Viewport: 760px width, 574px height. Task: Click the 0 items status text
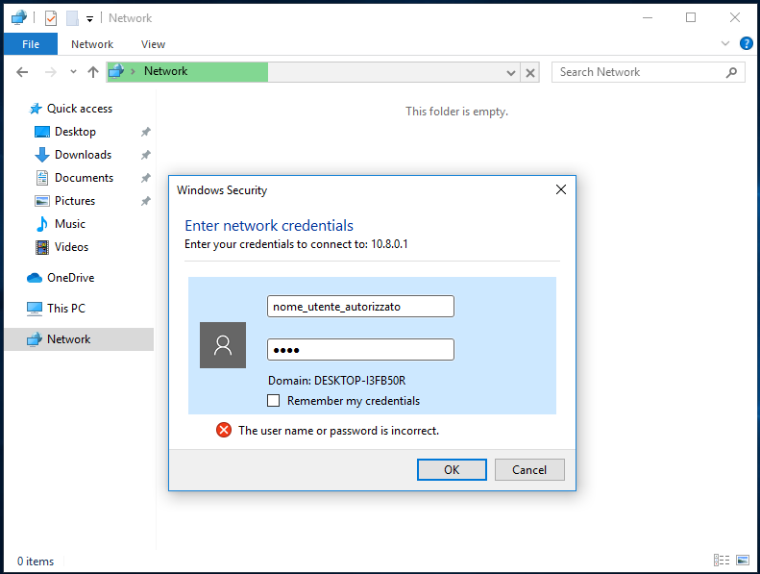click(36, 562)
